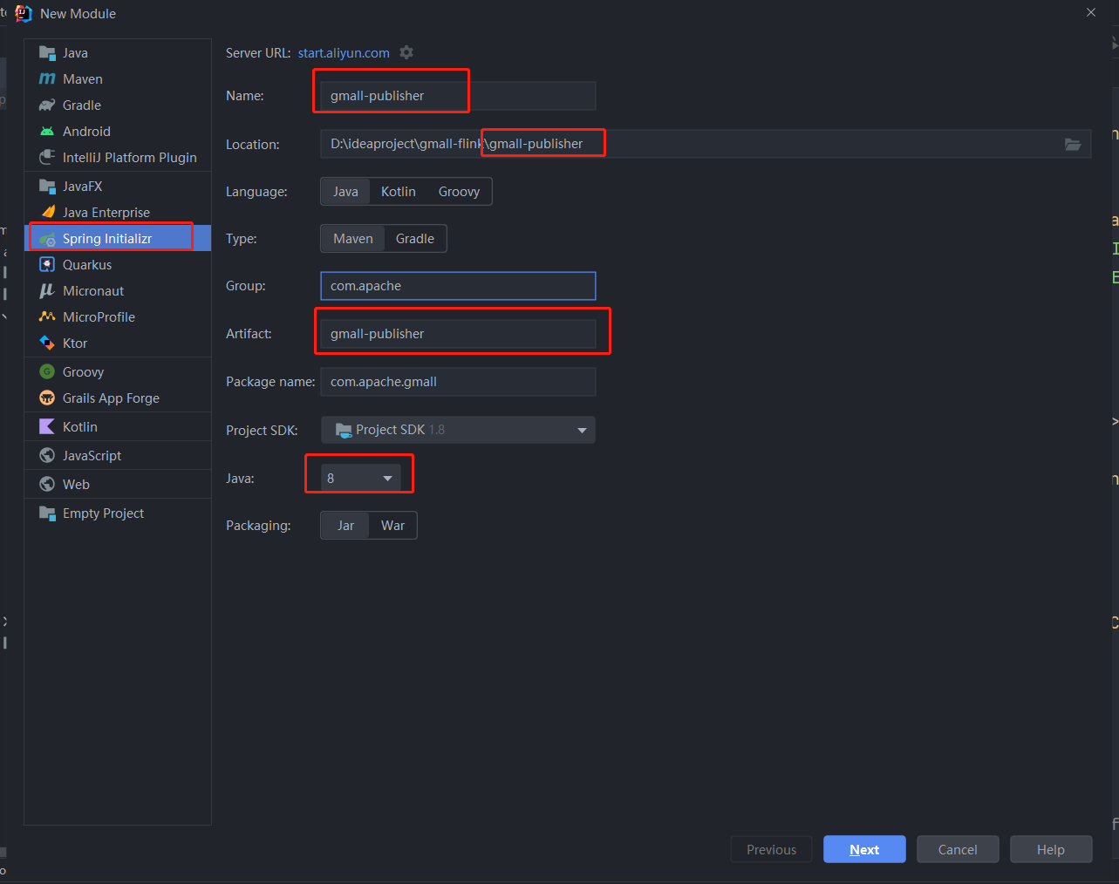Image resolution: width=1119 pixels, height=884 pixels.
Task: Click the Next button
Action: point(864,849)
